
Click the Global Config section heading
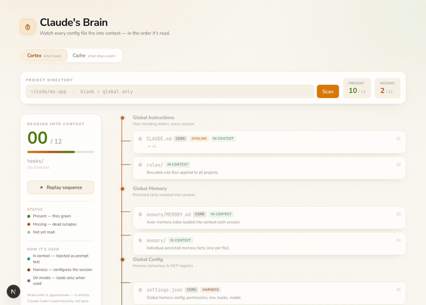pos(148,259)
